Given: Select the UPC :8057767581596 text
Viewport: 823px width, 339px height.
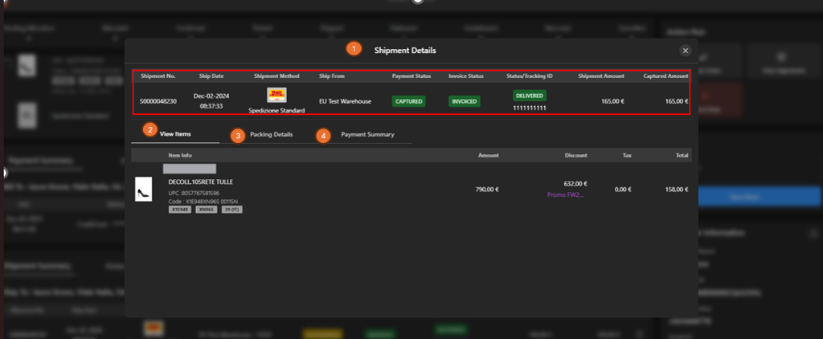Looking at the screenshot, I should click(194, 193).
